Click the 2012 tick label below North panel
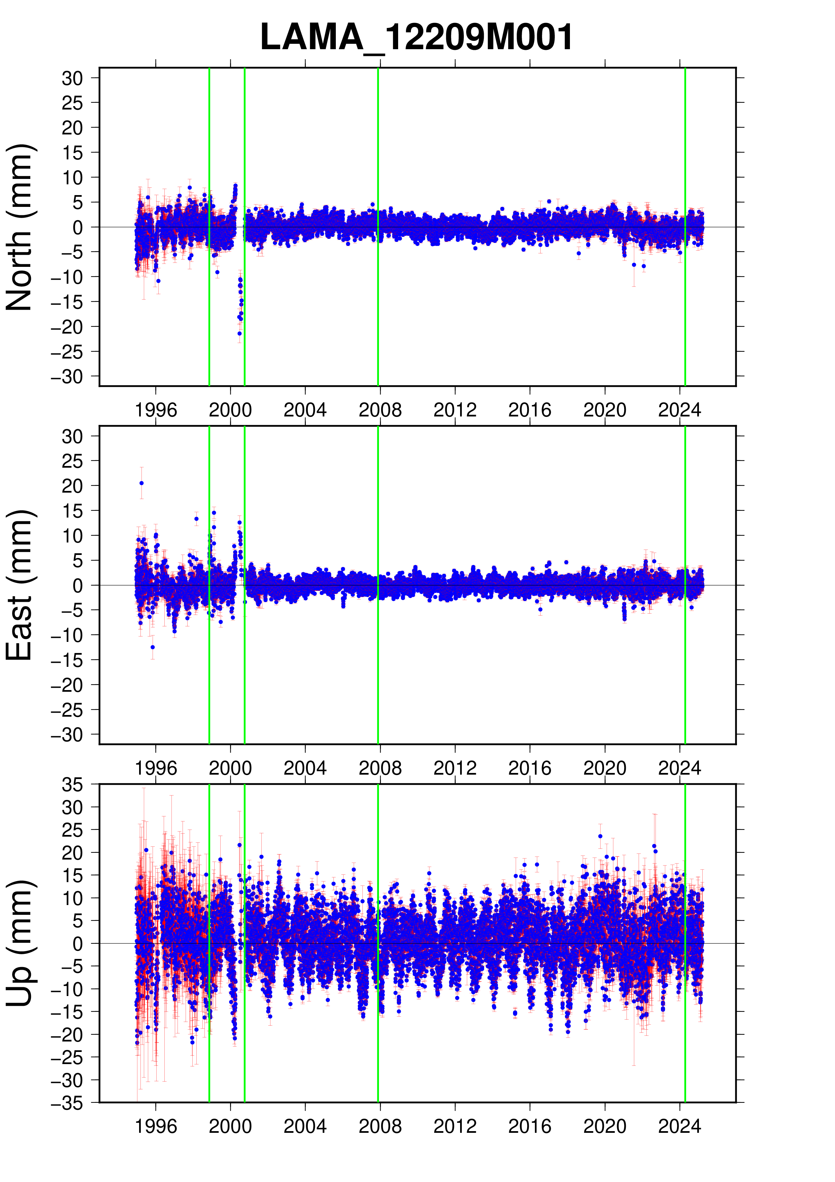 (x=455, y=410)
